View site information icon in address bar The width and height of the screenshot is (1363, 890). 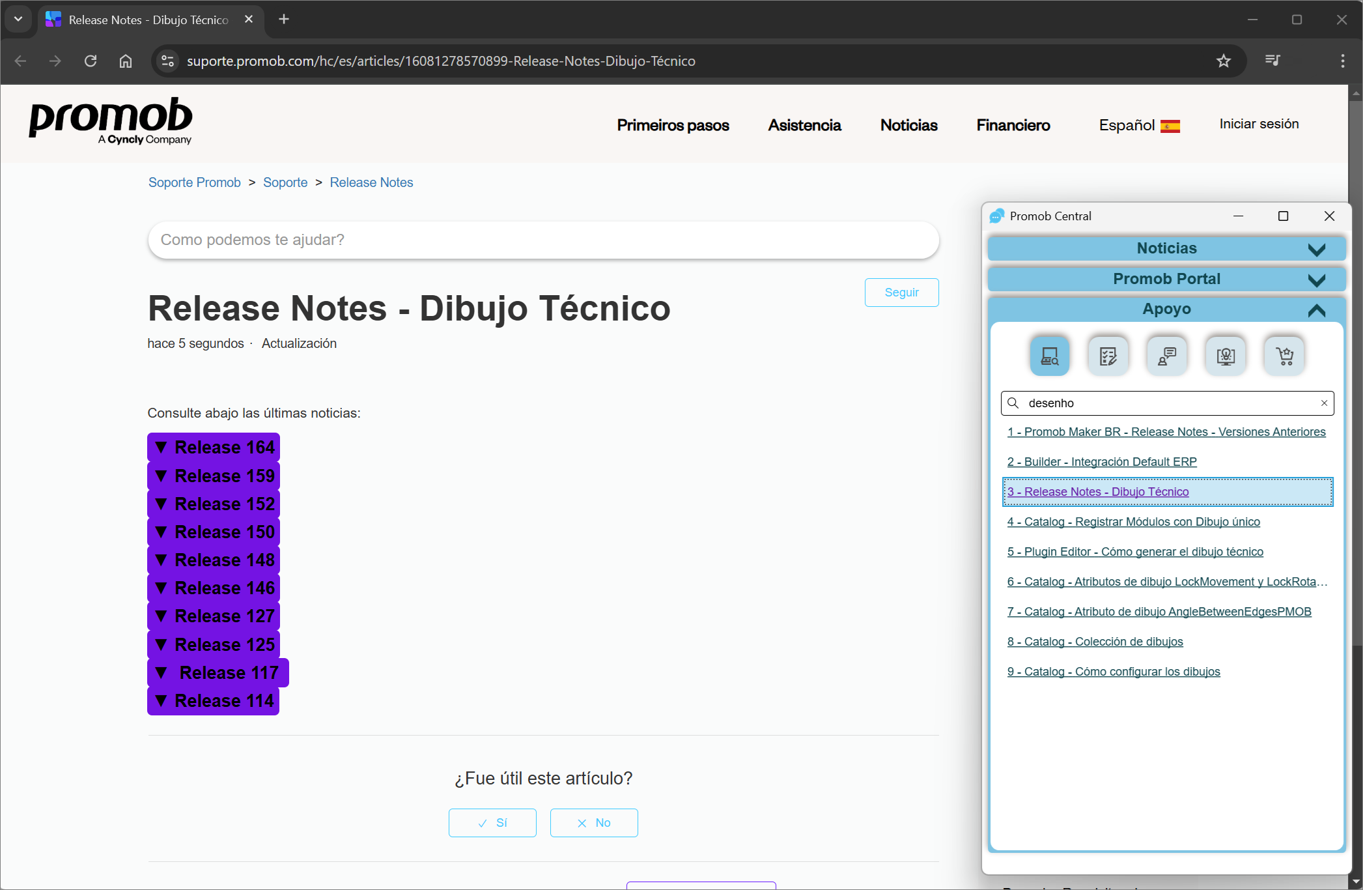tap(167, 61)
